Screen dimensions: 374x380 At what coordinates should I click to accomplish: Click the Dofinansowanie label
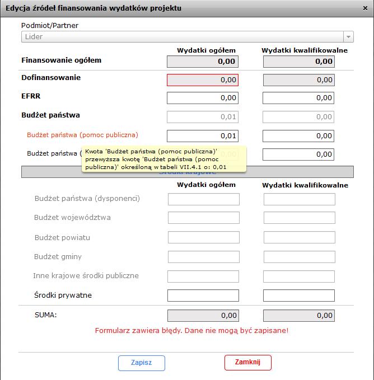click(x=51, y=78)
